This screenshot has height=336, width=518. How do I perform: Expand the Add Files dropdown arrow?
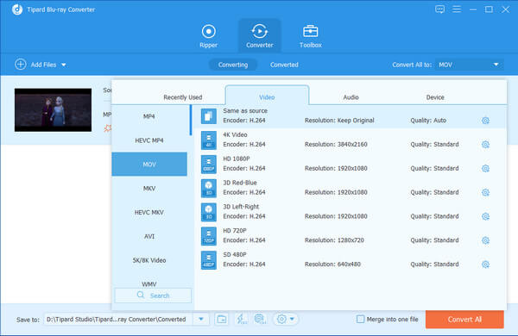click(x=64, y=65)
